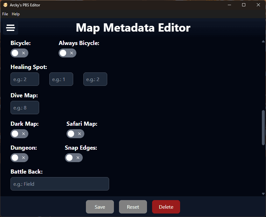The image size is (266, 217).
Task: Open the Help menu
Action: 16,14
